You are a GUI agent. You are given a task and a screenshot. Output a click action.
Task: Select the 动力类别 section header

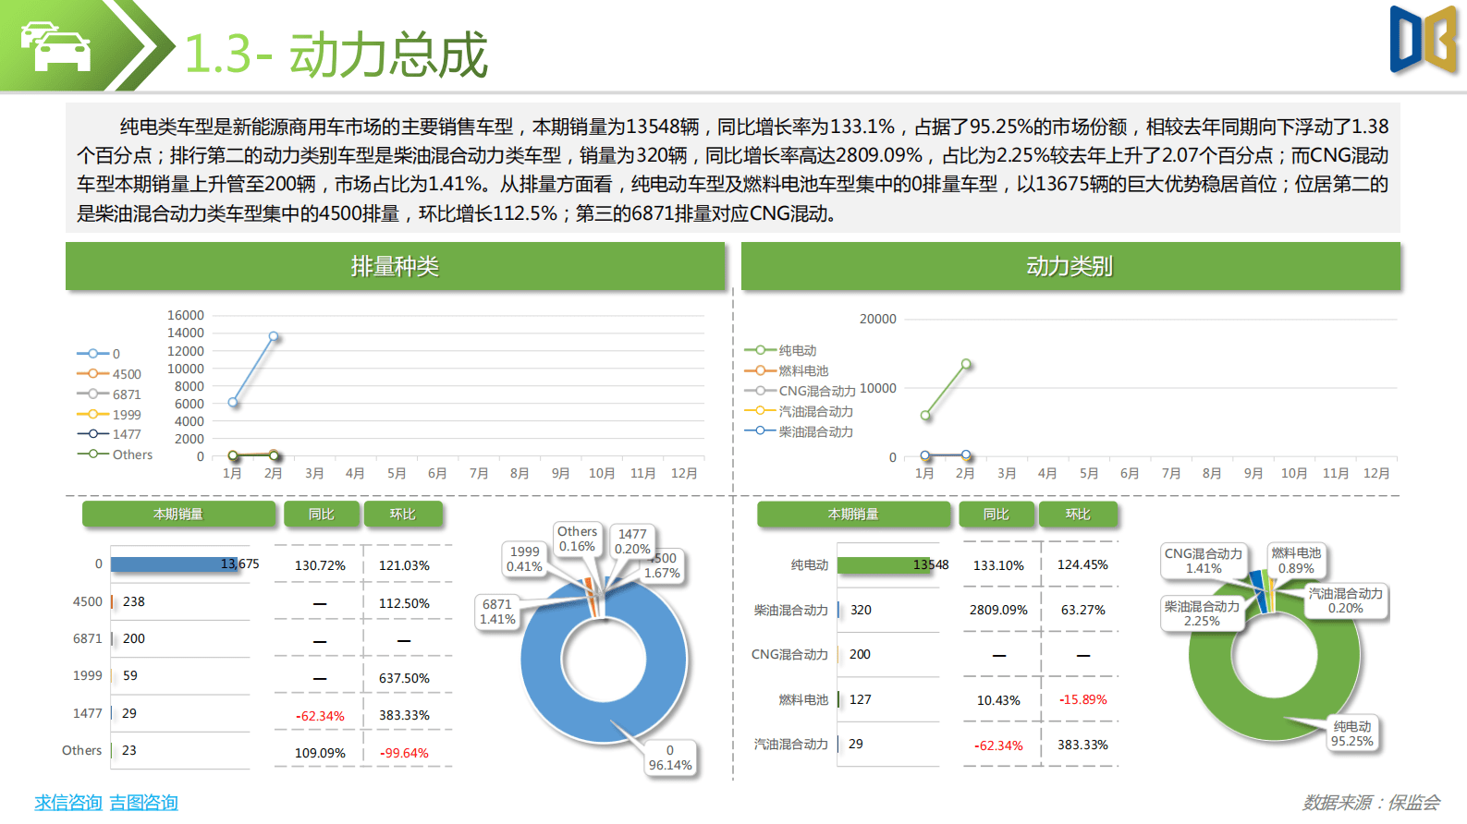click(1070, 266)
